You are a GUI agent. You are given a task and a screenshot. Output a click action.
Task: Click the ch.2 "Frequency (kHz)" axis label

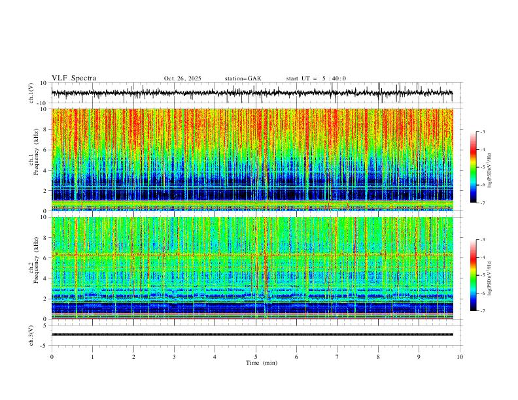pos(36,259)
